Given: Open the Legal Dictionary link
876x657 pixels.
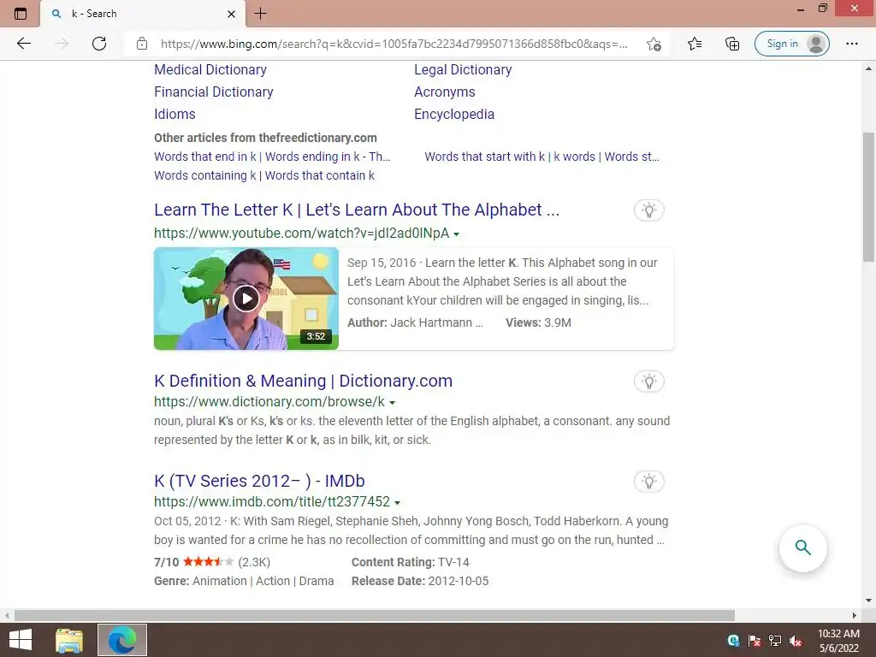Looking at the screenshot, I should coord(463,70).
